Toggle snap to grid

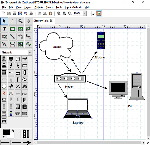coord(92,14)
